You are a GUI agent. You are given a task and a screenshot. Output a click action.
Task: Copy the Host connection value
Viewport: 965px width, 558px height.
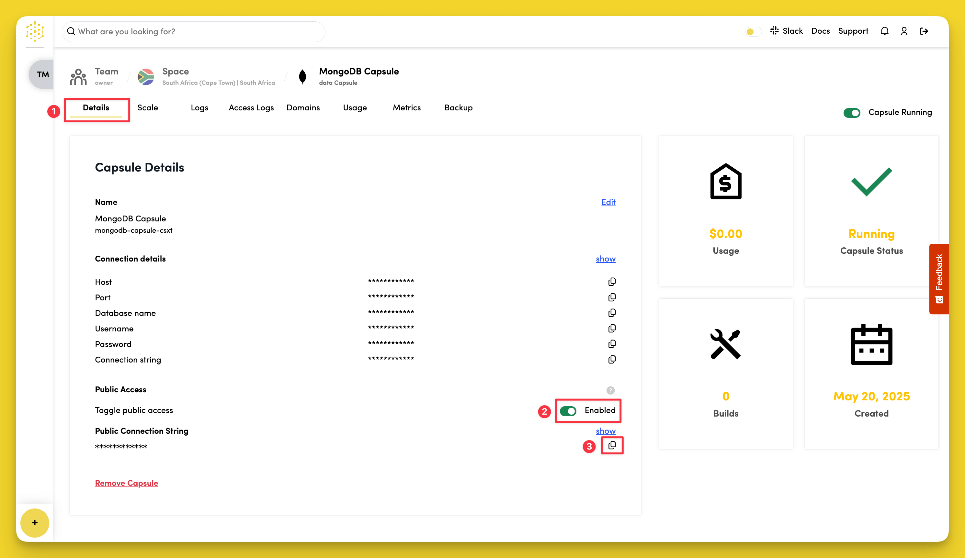tap(612, 281)
